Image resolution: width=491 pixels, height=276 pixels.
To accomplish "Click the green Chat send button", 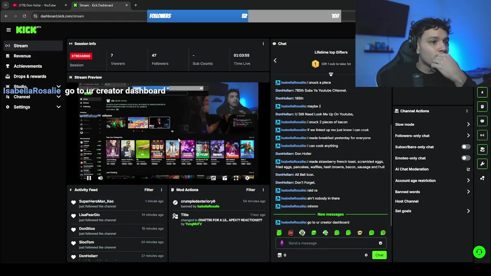I will [x=379, y=255].
